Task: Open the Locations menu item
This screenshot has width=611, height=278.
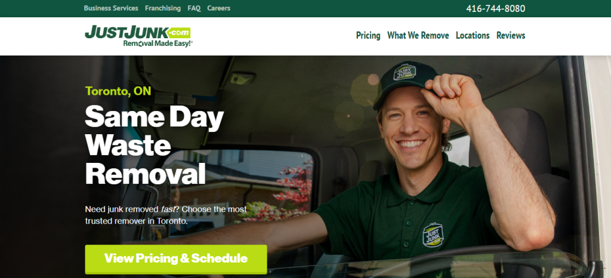Action: pos(473,35)
